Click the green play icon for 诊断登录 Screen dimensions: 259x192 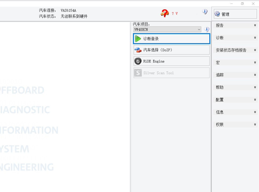tap(138, 39)
